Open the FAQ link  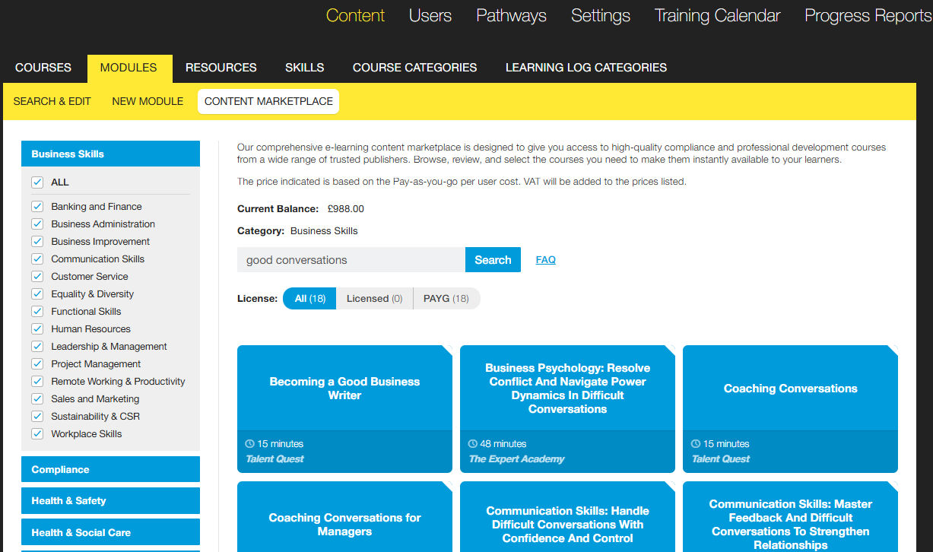pos(545,260)
